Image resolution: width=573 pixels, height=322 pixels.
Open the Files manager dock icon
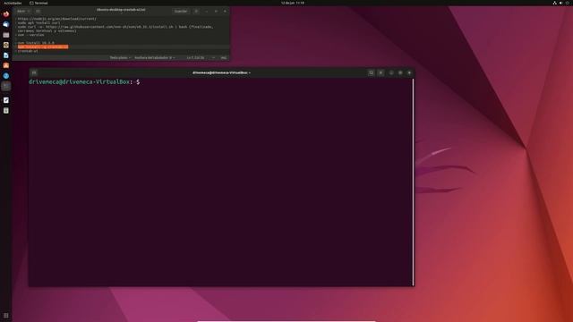pos(6,35)
